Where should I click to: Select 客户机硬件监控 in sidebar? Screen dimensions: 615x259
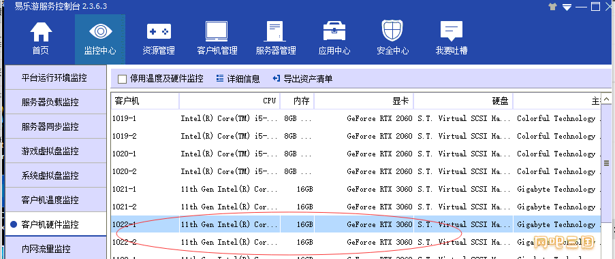(56, 224)
